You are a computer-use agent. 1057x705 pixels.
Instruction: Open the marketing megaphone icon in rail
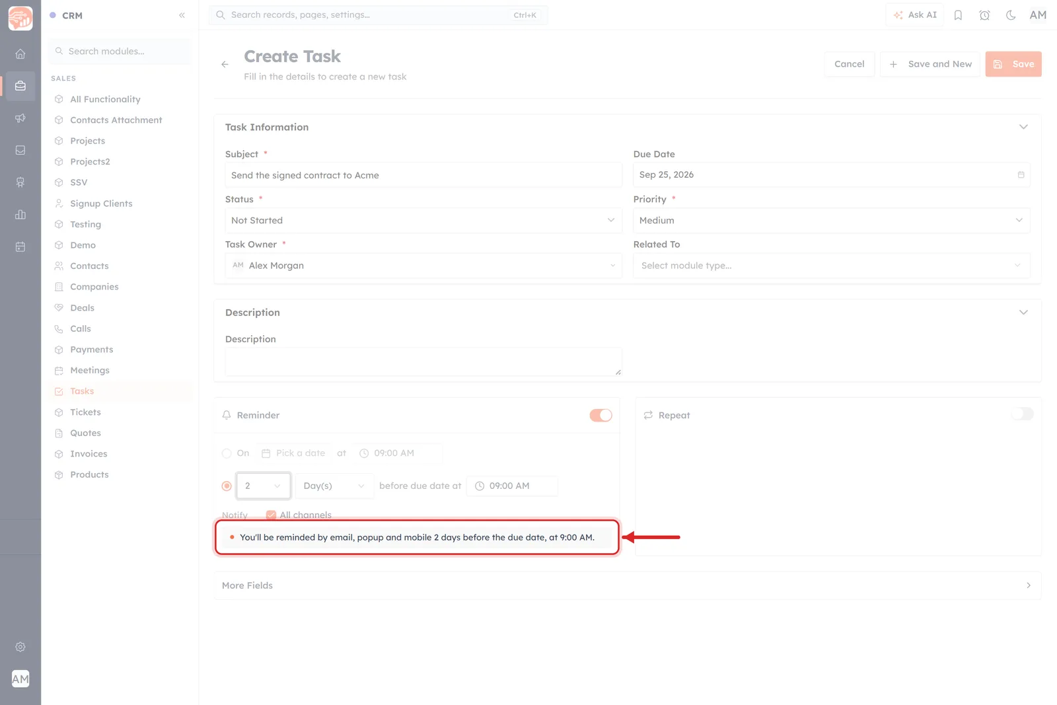tap(20, 118)
